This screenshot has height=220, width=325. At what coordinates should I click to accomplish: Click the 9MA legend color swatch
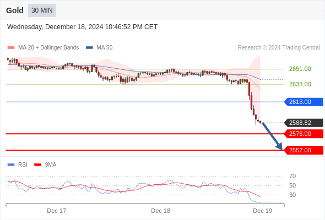(37, 165)
